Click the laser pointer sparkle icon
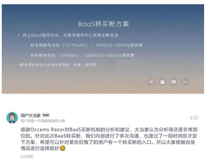 [151, 82]
